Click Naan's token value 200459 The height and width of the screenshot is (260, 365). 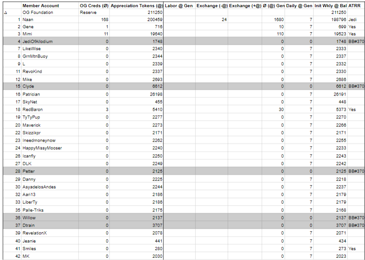pos(136,20)
